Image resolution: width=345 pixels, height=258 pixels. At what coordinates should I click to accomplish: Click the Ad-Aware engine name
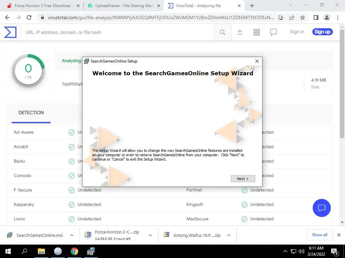tap(24, 132)
